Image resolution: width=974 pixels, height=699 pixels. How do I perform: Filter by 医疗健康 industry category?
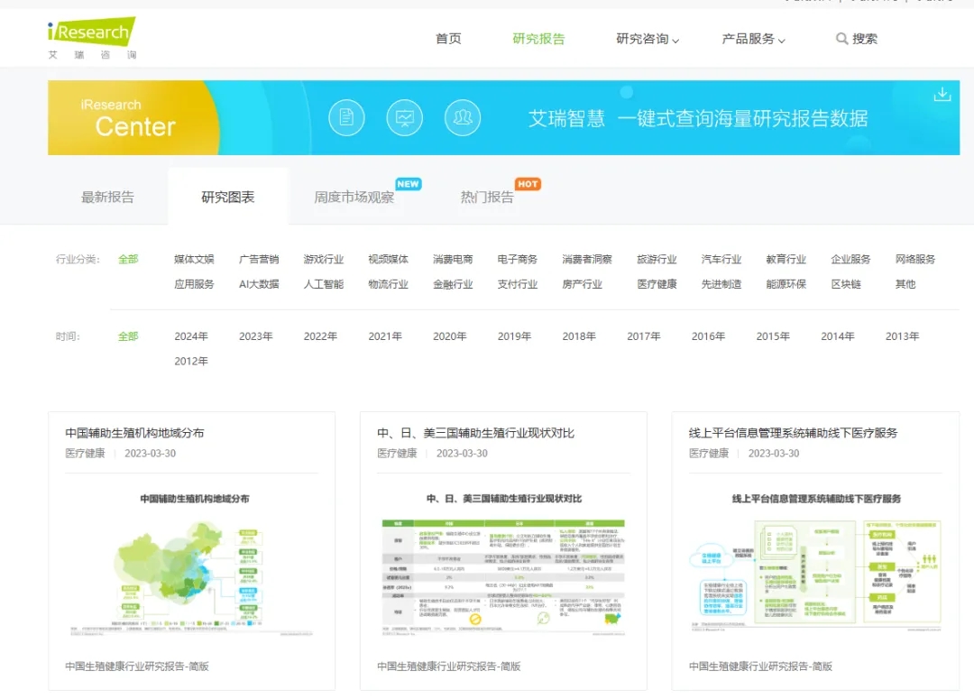pyautogui.click(x=657, y=284)
